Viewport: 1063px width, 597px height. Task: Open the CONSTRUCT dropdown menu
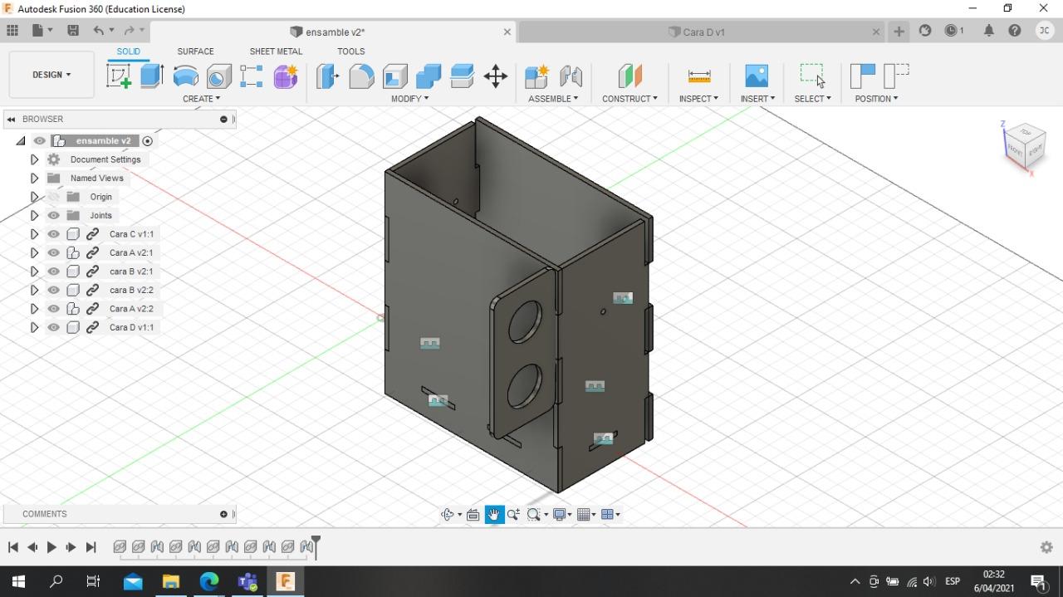pos(629,99)
